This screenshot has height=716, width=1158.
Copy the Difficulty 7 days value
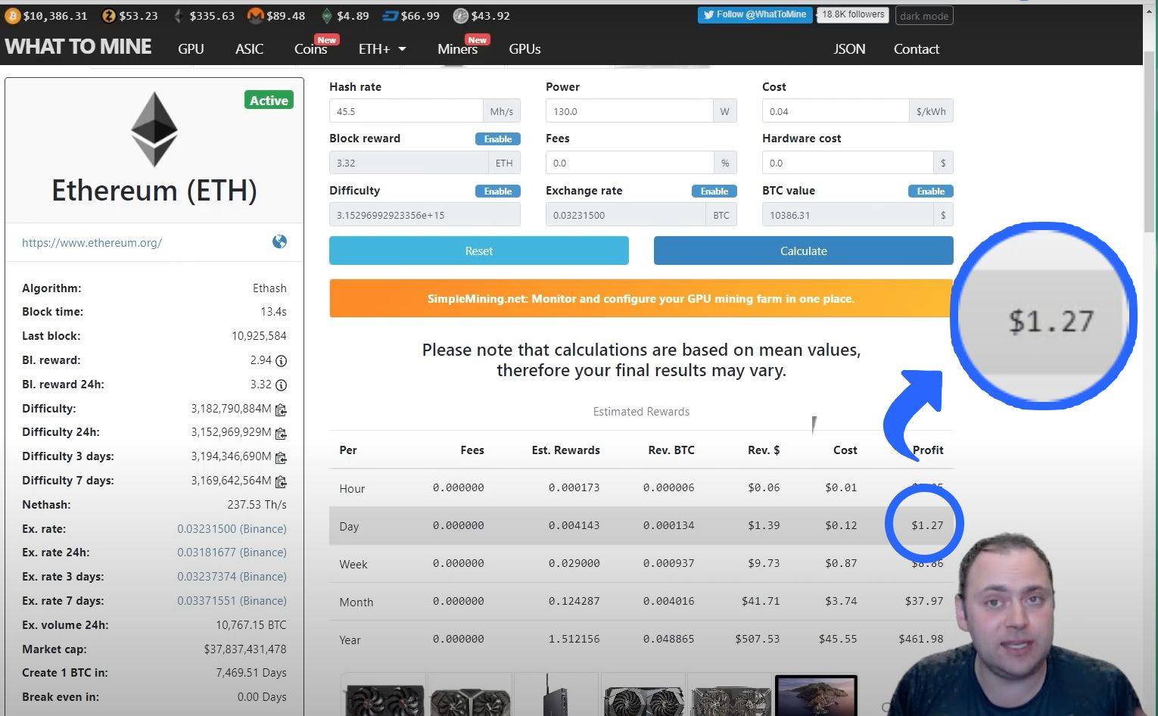(281, 481)
